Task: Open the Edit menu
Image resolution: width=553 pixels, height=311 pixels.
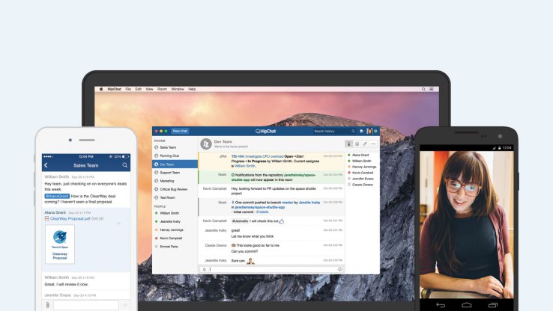Action: click(139, 90)
